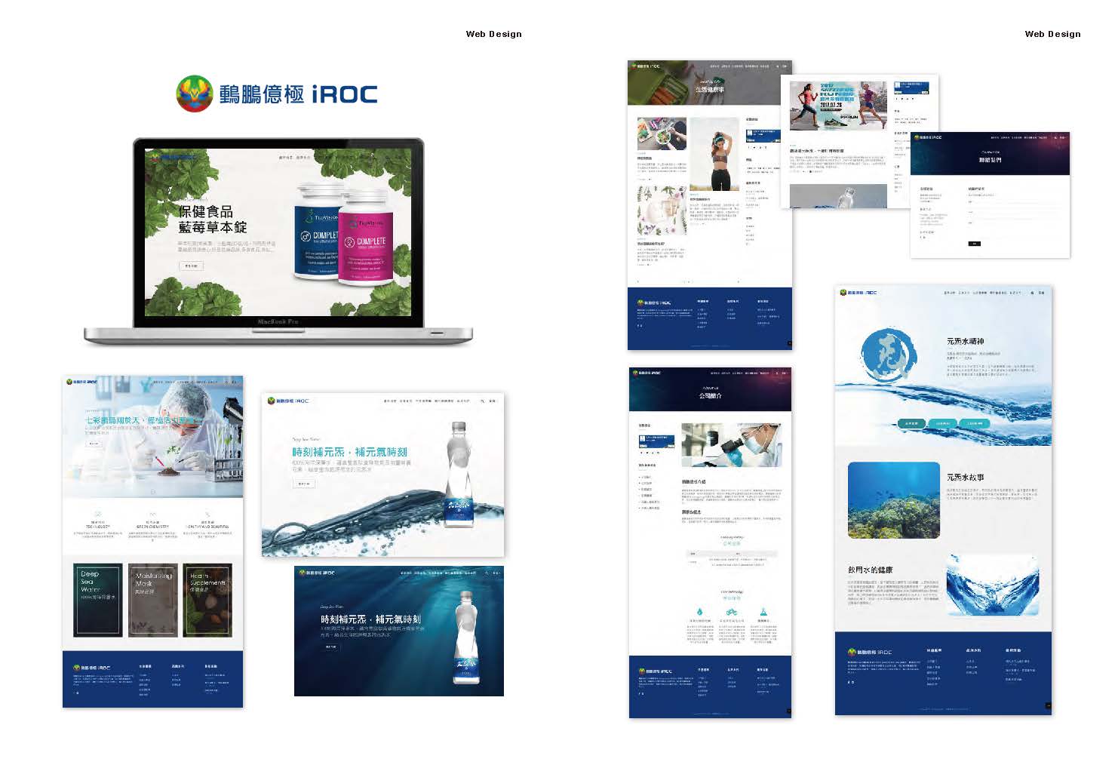
Task: Click the button below 時刻補元炁 on white banner
Action: [x=303, y=484]
